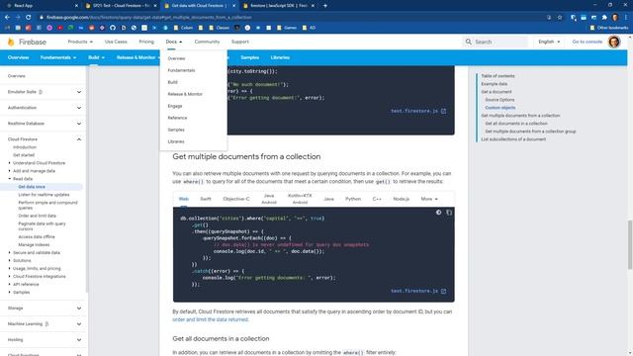The height and width of the screenshot is (356, 633).
Task: Close the firestore JavaScript SDK tab
Action: (x=313, y=6)
